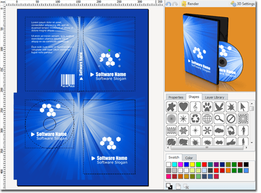Click the vertical spine 'Software Name' text
Screen dimensions: 261x193
point(81,64)
